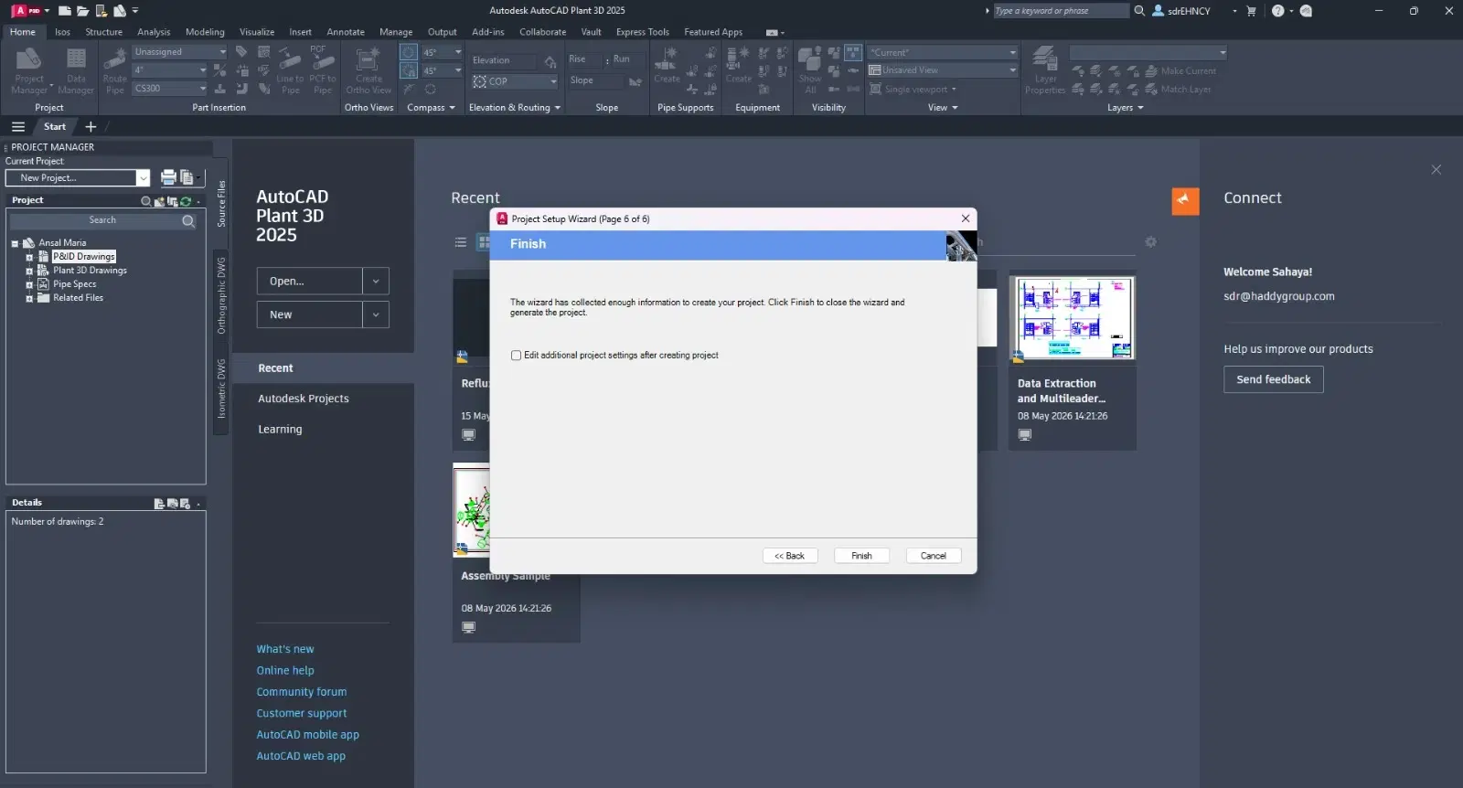Toggle the upper compass button next to 45°
The width and height of the screenshot is (1463, 788).
(x=409, y=52)
